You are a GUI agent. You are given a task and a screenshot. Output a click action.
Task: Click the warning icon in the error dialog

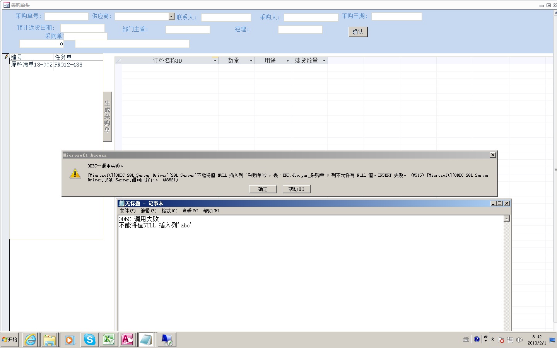[x=75, y=173]
